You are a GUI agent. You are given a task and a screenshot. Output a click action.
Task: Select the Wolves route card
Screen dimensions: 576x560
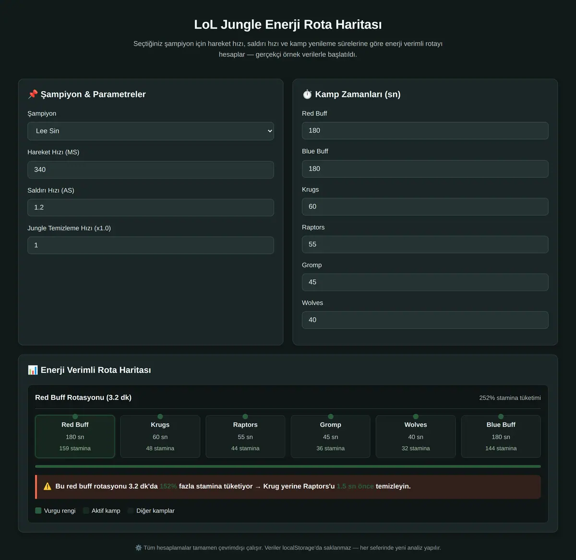pyautogui.click(x=416, y=436)
